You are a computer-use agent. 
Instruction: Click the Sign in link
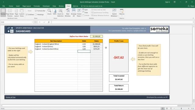click(167, 2)
